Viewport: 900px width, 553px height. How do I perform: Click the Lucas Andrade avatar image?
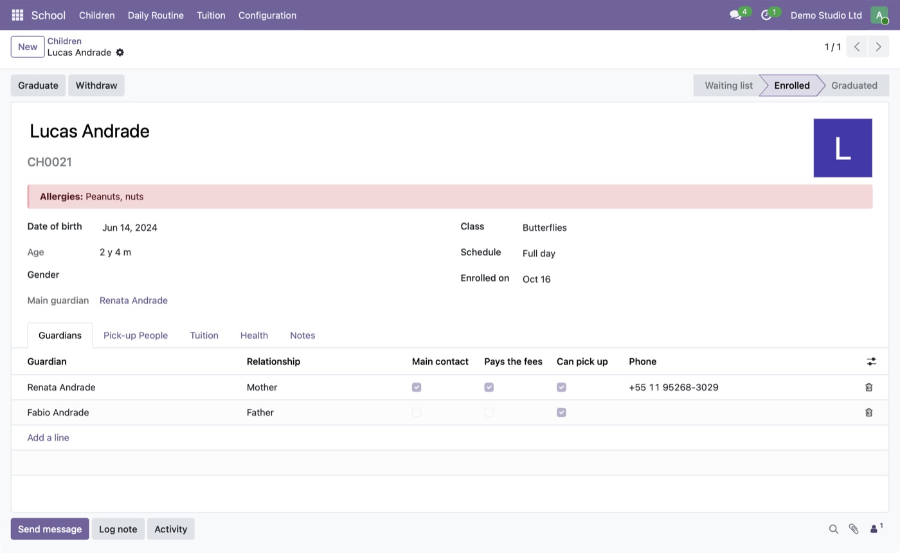tap(842, 148)
